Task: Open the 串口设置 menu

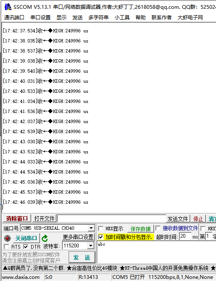Action: [x=40, y=17]
